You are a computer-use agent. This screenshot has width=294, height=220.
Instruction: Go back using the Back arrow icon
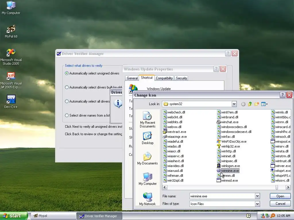243,104
